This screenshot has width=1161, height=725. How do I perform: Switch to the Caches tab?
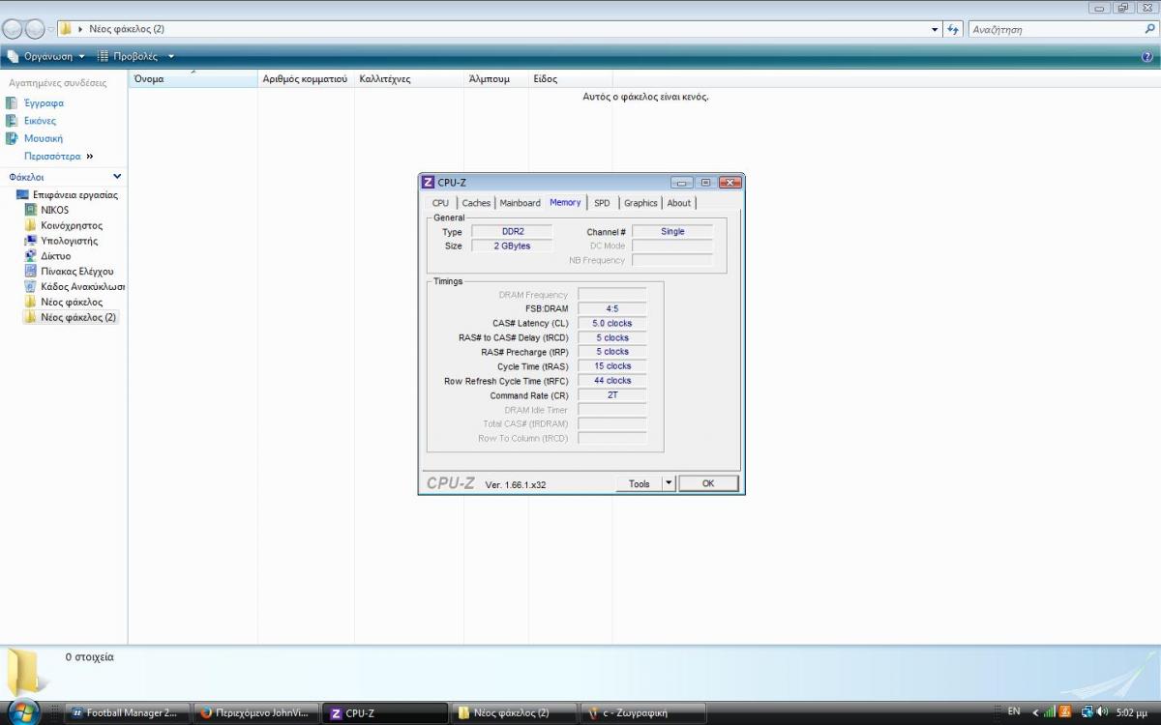[476, 203]
